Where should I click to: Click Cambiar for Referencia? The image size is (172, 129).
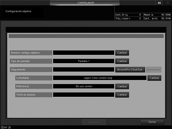pyautogui.click(x=122, y=86)
